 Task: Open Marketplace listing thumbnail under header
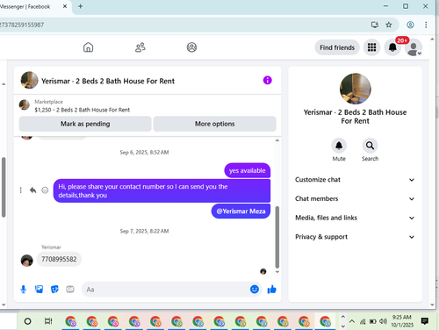(x=25, y=104)
